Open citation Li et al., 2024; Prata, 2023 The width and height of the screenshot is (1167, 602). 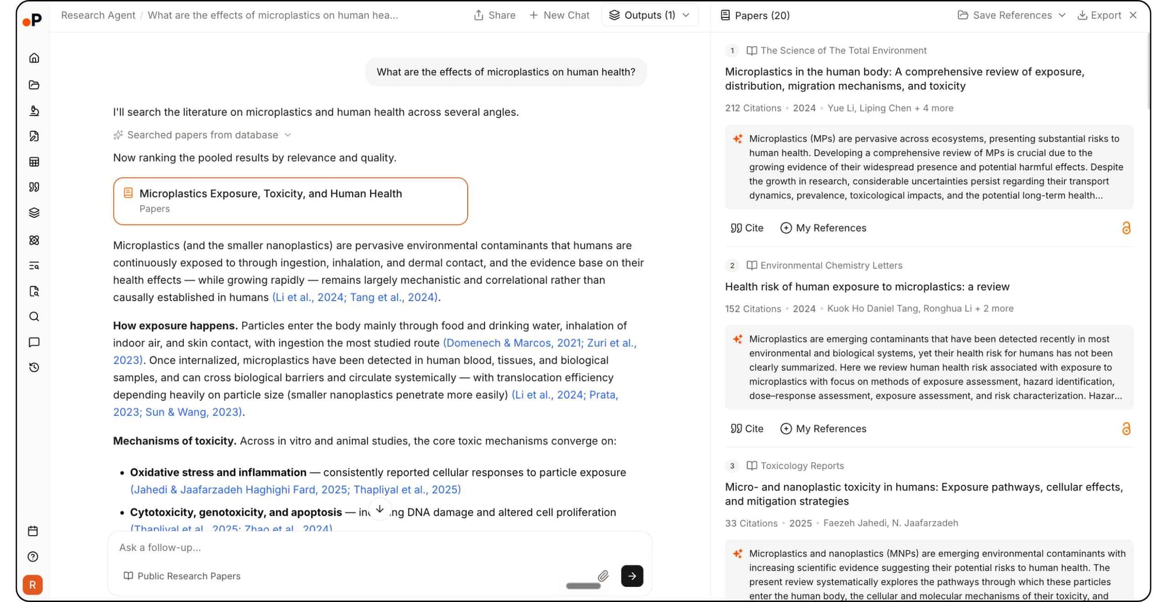tap(565, 395)
